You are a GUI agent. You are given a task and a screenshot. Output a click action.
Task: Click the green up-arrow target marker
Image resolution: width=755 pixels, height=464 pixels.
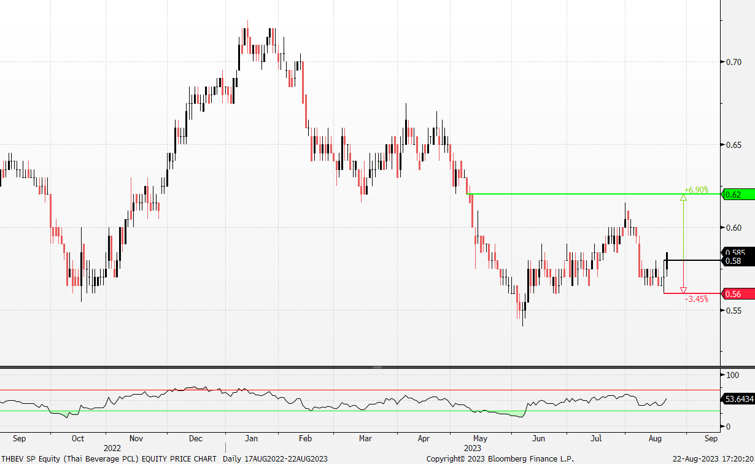(x=683, y=198)
